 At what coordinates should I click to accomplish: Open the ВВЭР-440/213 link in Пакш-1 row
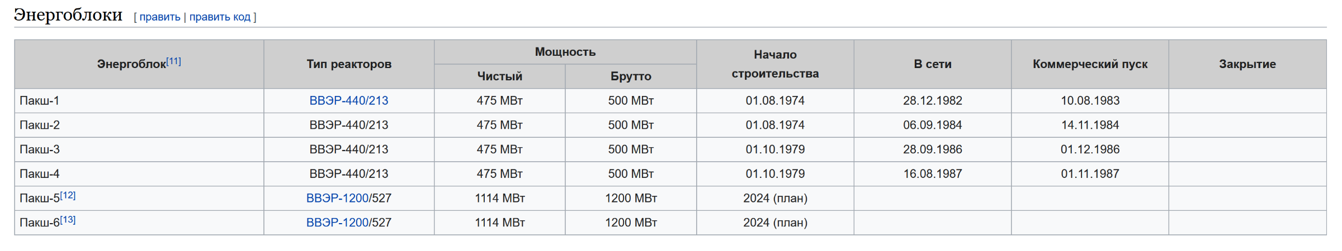click(x=348, y=100)
